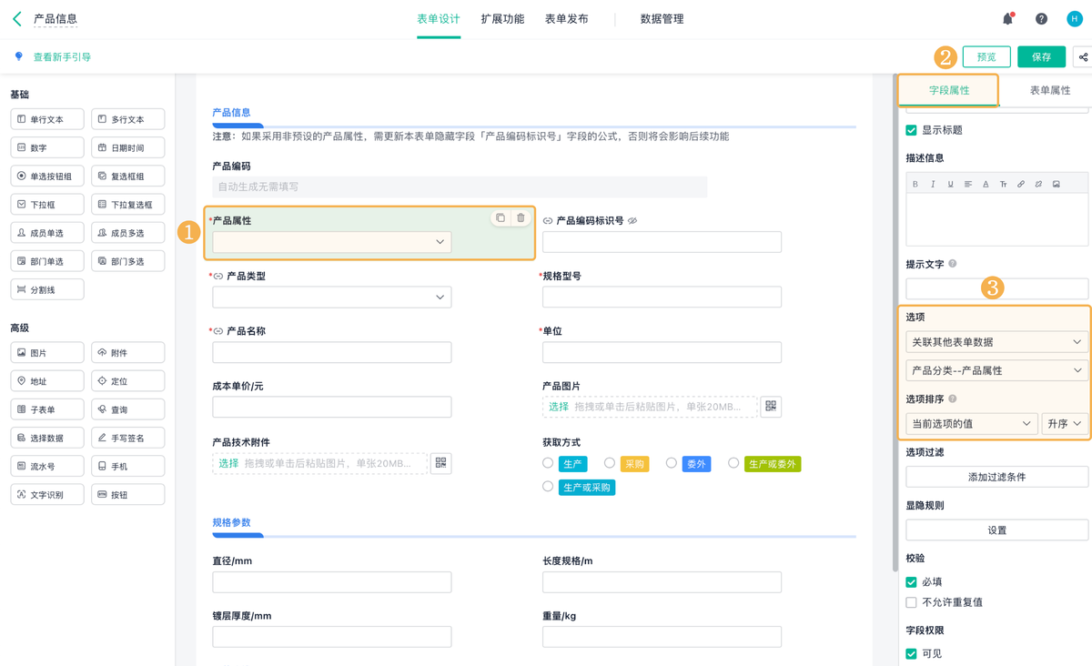Go back with the arrow beside 产品信息
The image size is (1092, 666).
17,18
